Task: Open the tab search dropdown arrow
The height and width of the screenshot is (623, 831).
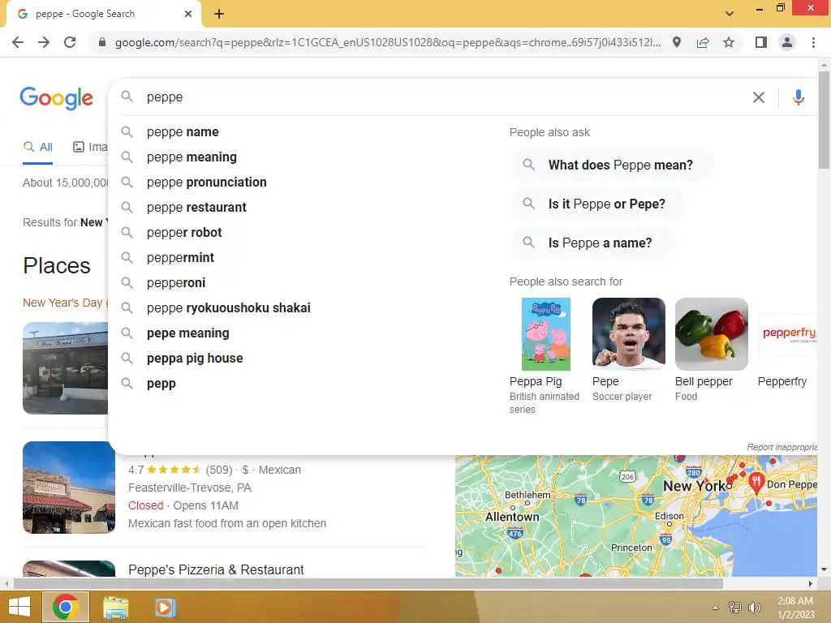Action: 730,14
